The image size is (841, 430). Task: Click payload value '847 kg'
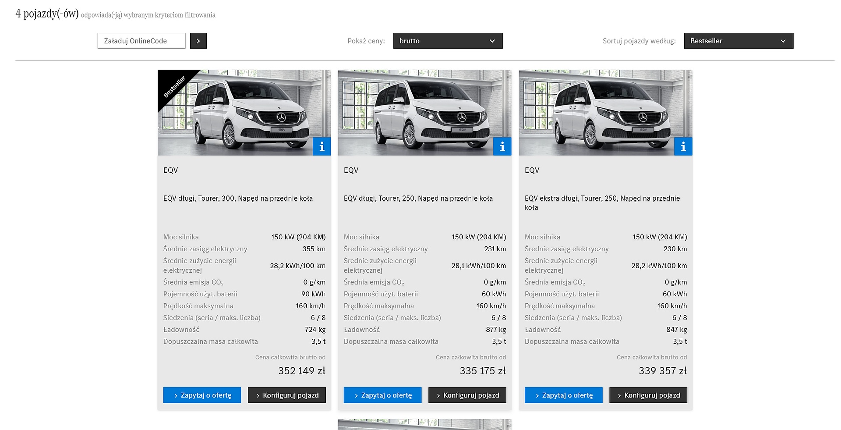click(677, 329)
